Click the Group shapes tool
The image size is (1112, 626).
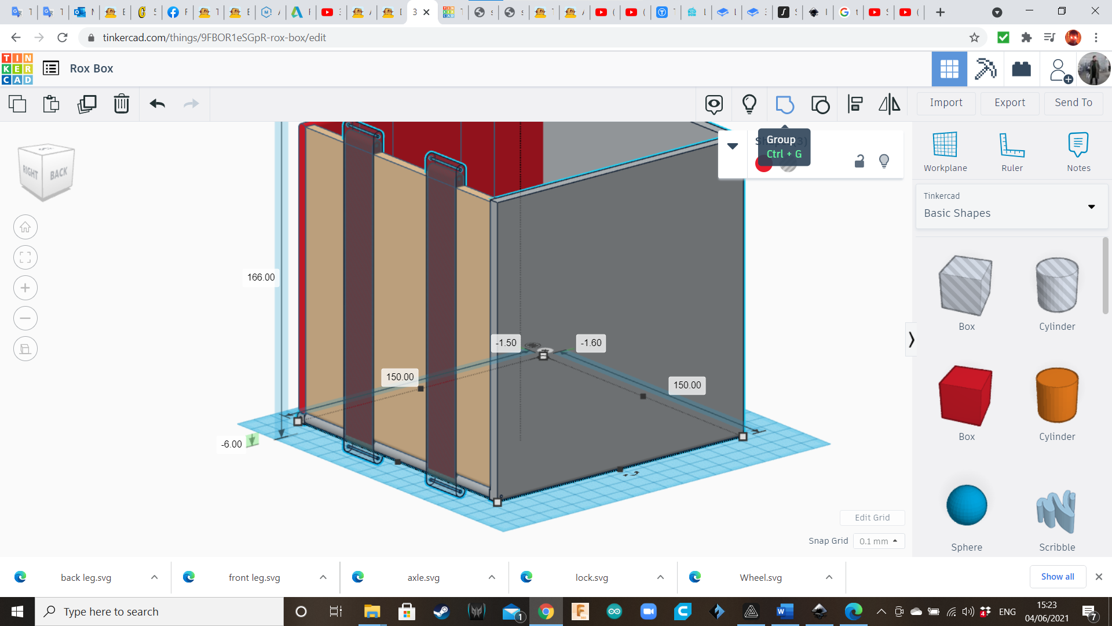tap(784, 104)
